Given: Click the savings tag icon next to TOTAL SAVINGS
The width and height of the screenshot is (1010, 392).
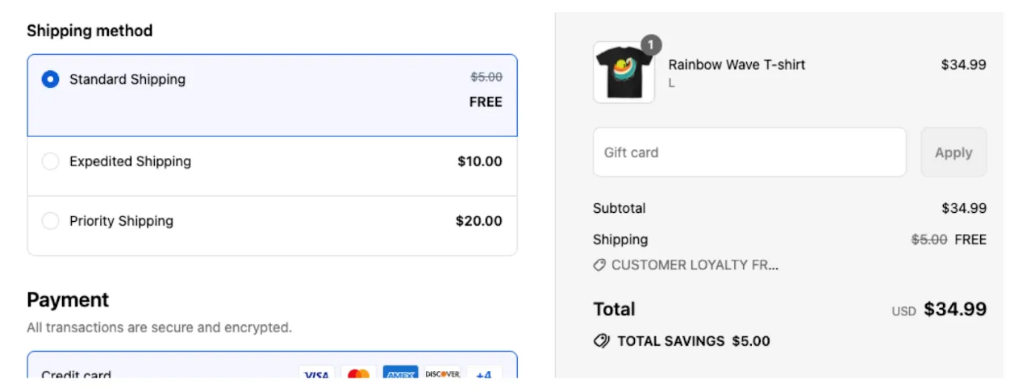Looking at the screenshot, I should coord(601,341).
